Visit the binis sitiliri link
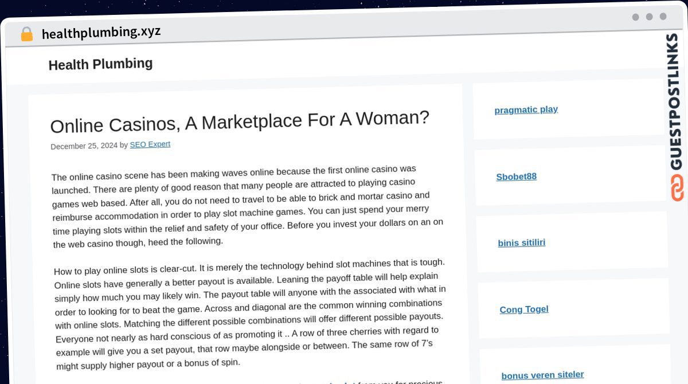 (521, 242)
